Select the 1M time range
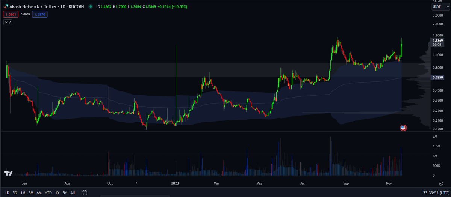This screenshot has height=197, width=451. (23, 192)
